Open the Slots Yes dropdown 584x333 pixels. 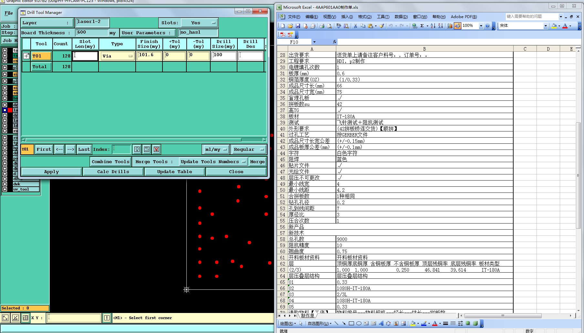[199, 23]
